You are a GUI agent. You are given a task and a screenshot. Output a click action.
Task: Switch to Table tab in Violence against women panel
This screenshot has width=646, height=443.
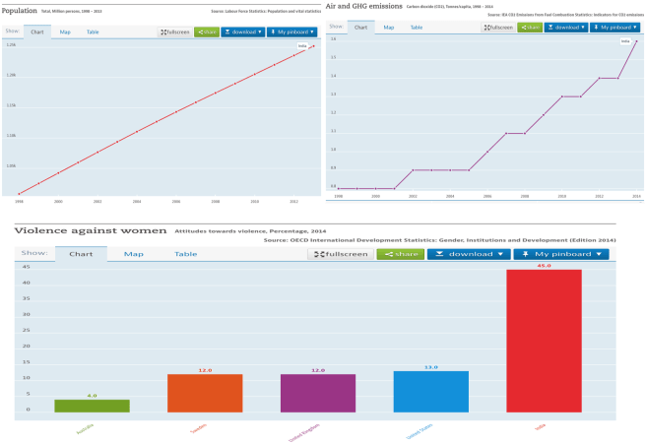[185, 254]
